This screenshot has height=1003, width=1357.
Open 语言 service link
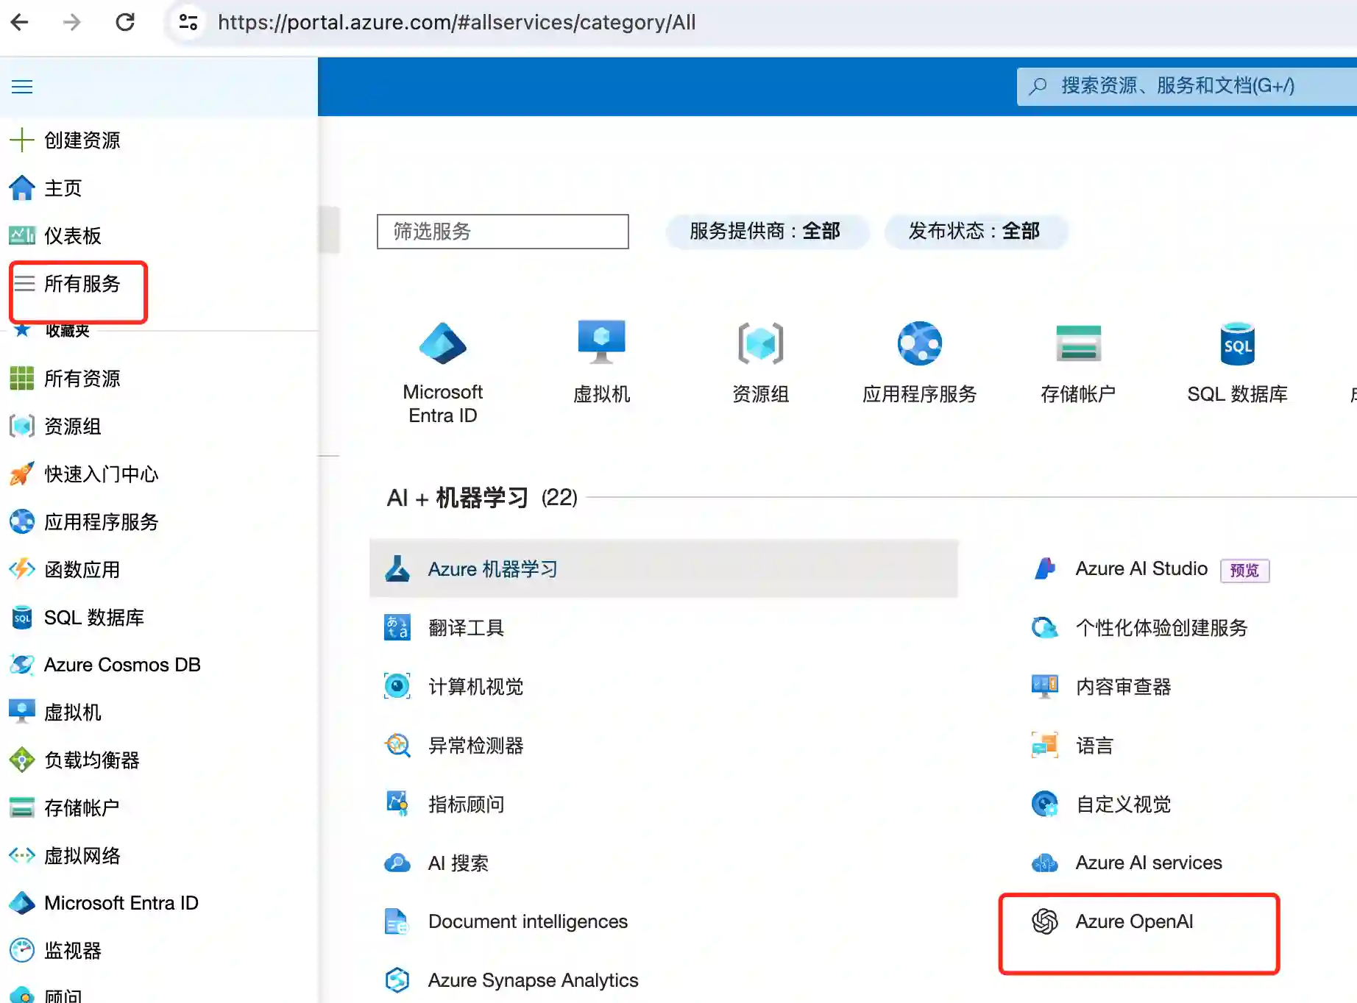[x=1094, y=745]
